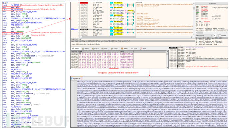
Task: Toggle the Unlocked checkbox
Action: 220,36
